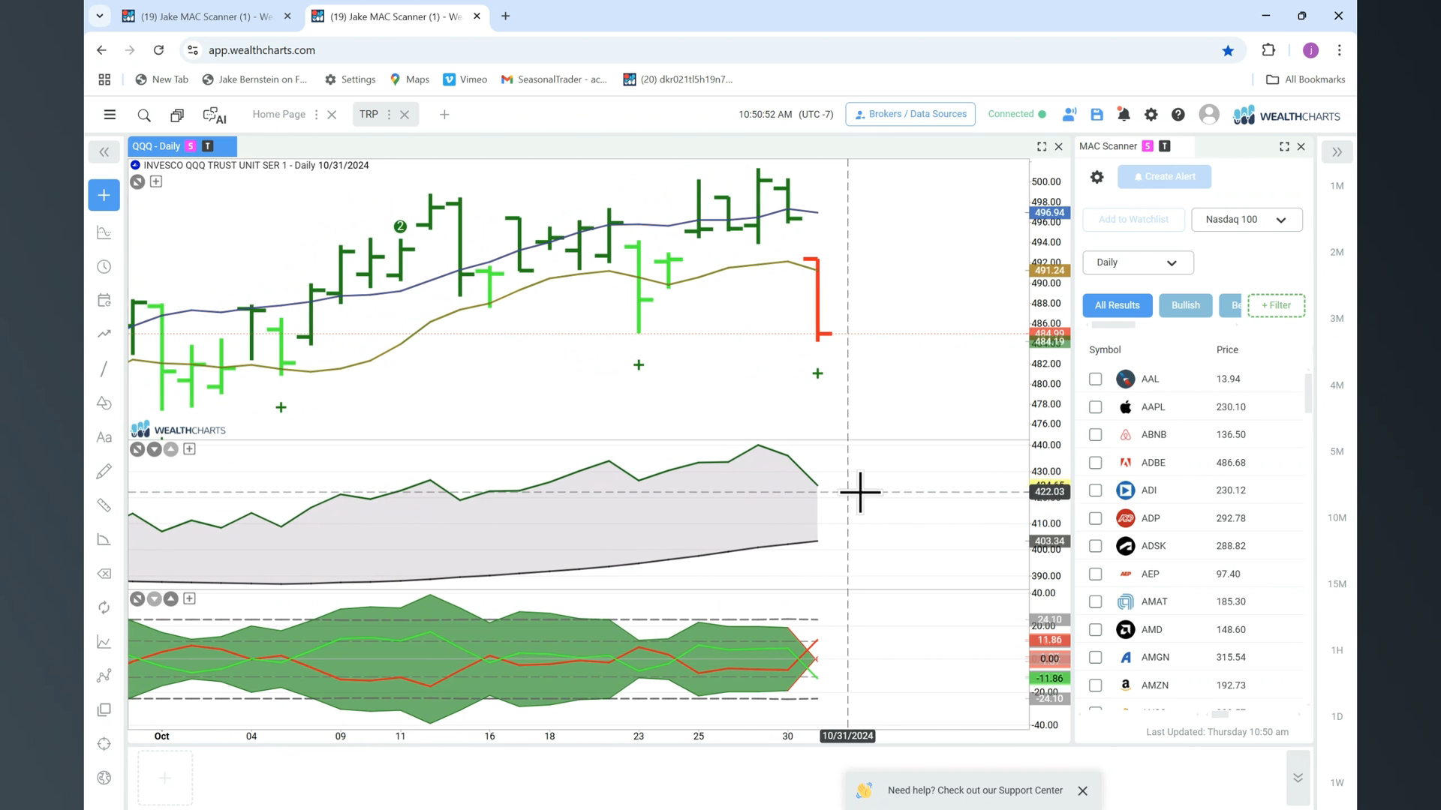Click the 496.94 moving average price label
The width and height of the screenshot is (1441, 810).
click(x=1048, y=213)
